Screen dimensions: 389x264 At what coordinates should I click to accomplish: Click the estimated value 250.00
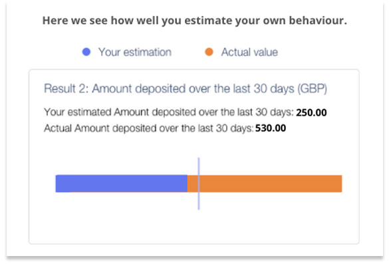click(x=311, y=112)
